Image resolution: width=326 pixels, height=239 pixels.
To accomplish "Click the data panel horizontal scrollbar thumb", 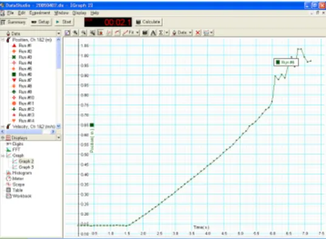I will point(24,132).
